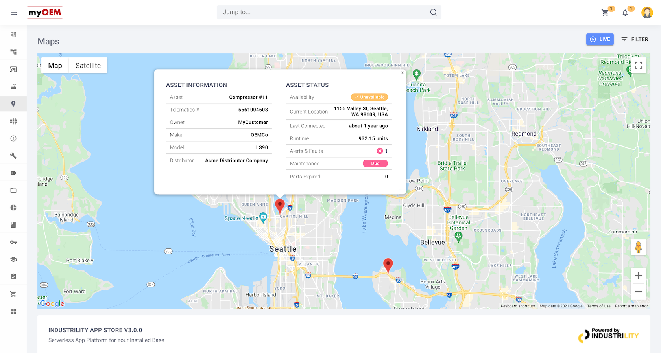Switch to Map view tab
The height and width of the screenshot is (353, 661).
coord(55,66)
